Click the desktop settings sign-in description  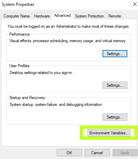41,73
